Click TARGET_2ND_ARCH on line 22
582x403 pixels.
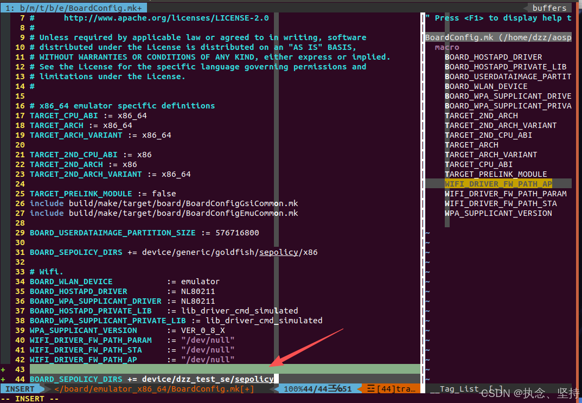pos(66,164)
